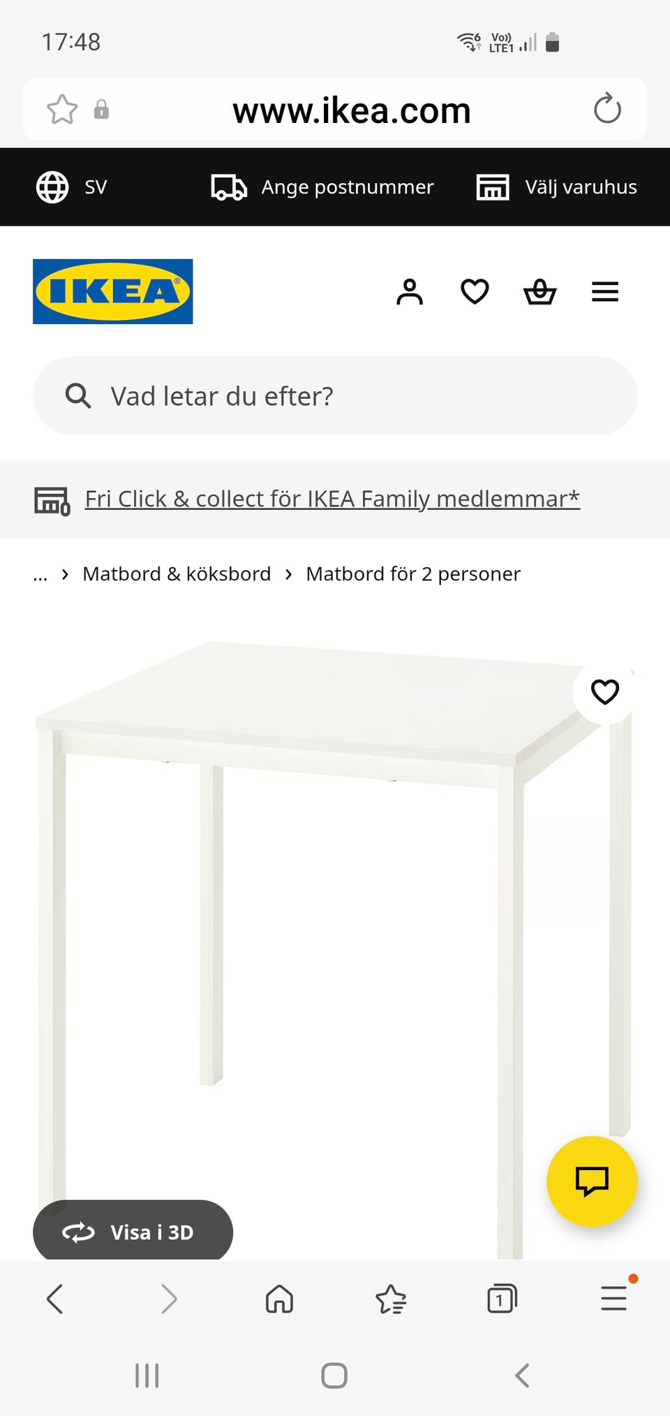
Task: Click the Visa i 3D button
Action: [133, 1232]
